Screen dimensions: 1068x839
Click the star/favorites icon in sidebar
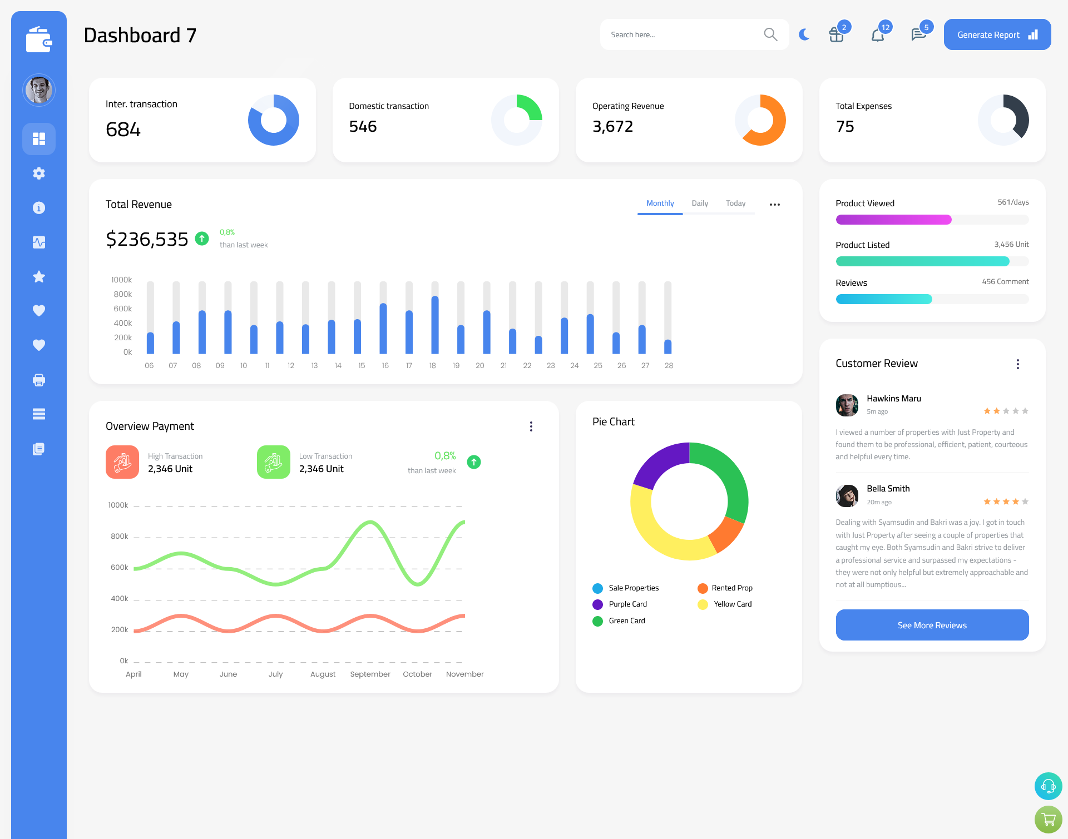coord(38,276)
